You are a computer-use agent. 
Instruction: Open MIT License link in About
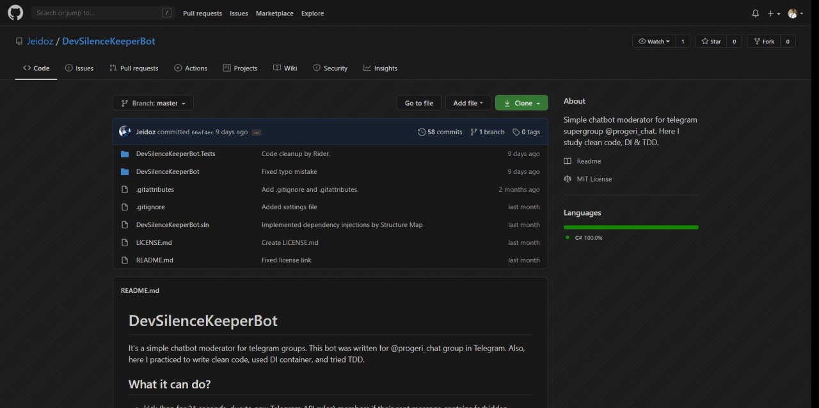pos(587,179)
